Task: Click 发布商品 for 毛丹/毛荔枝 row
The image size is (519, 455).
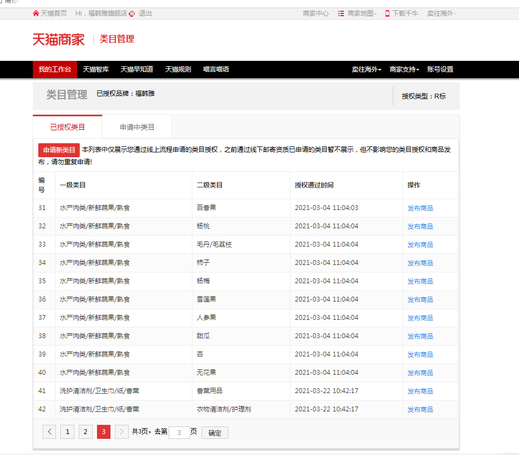Action: (x=420, y=244)
